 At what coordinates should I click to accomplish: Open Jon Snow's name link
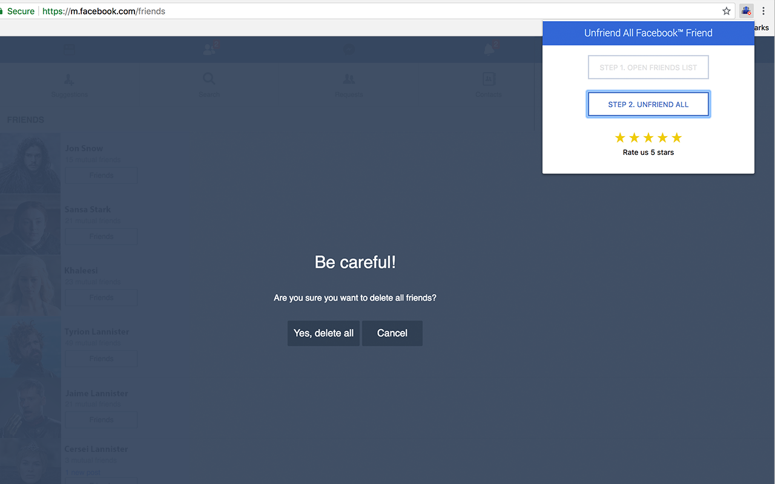click(x=84, y=148)
